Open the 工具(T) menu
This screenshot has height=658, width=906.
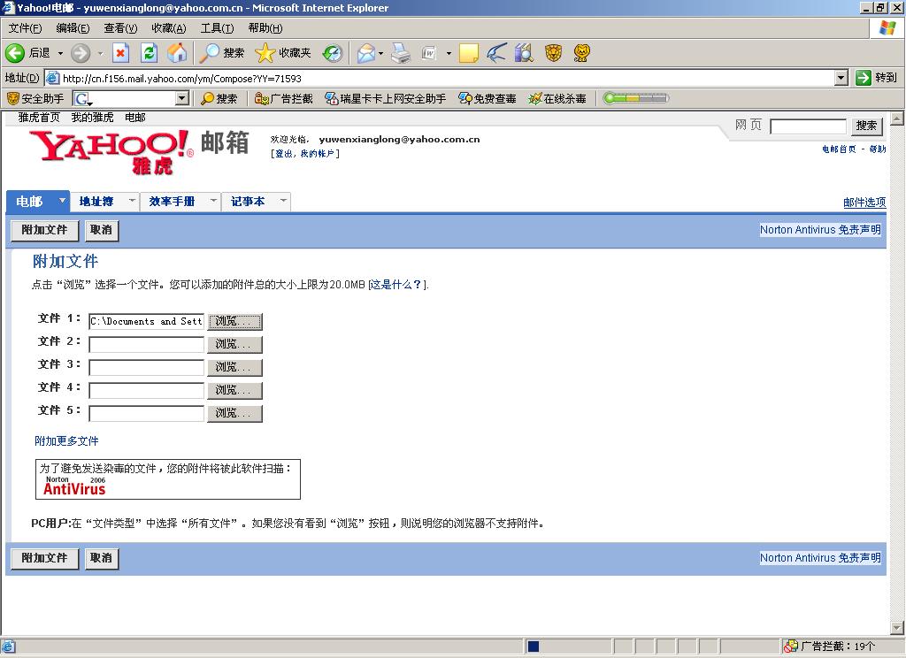click(x=218, y=28)
